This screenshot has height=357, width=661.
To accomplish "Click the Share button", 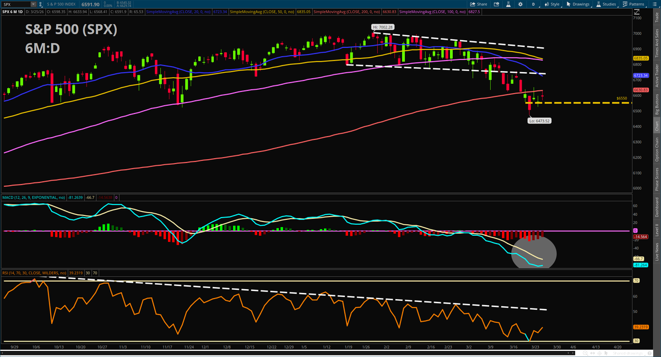I will pos(479,4).
